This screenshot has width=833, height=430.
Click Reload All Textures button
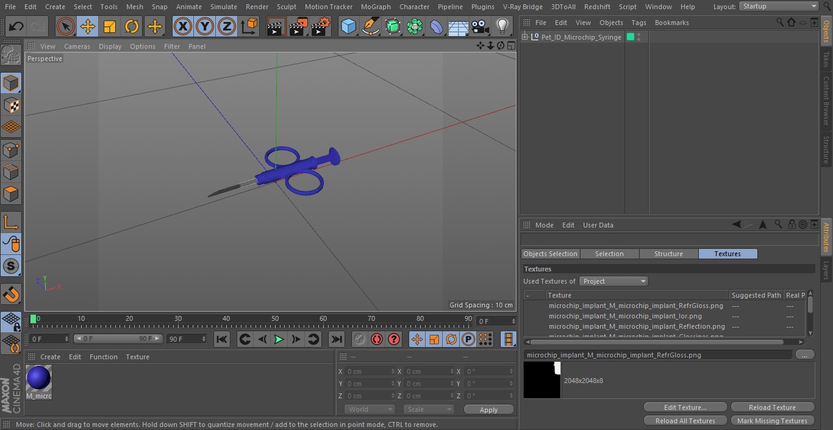[x=685, y=421]
